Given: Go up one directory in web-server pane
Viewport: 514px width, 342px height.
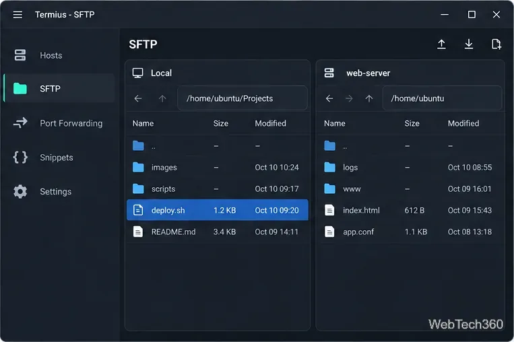Looking at the screenshot, I should [369, 98].
